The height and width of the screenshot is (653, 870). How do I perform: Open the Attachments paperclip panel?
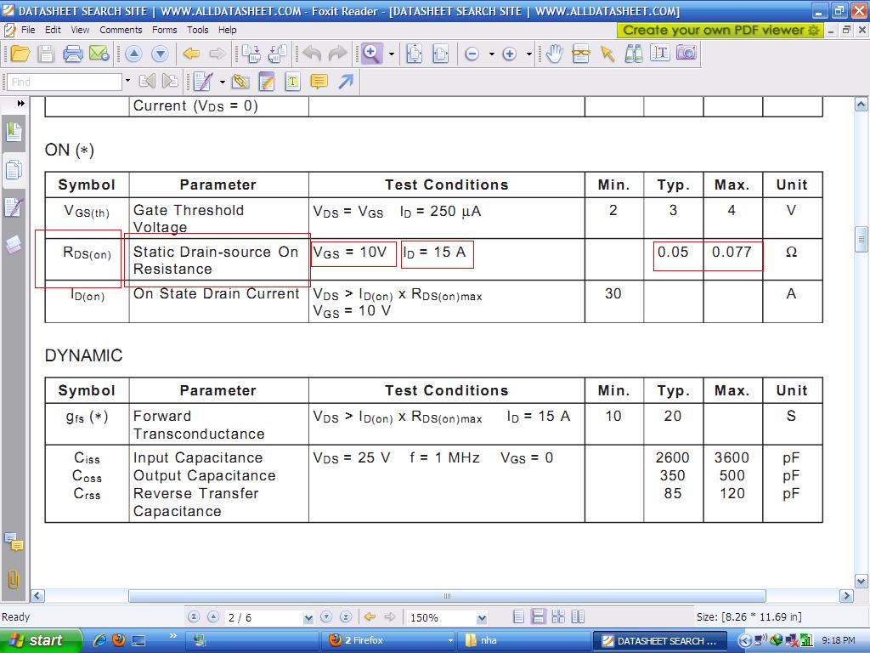point(14,579)
